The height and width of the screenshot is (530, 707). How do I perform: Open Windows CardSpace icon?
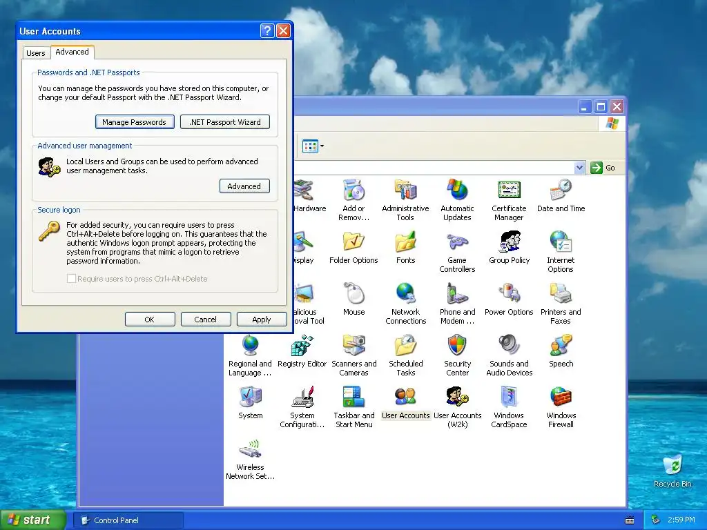click(x=509, y=397)
